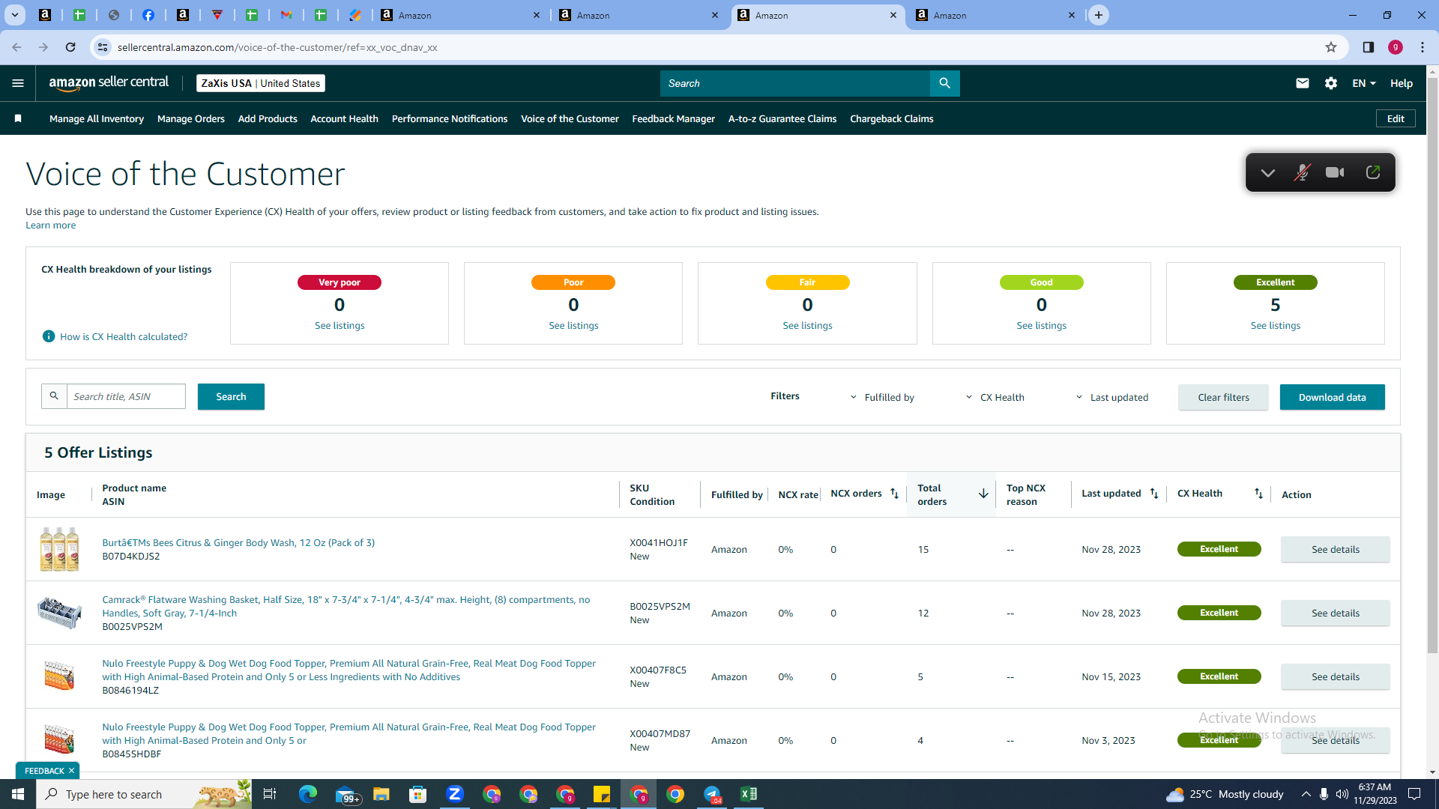Click Edit button on navigation bar
The height and width of the screenshot is (809, 1439).
1396,118
